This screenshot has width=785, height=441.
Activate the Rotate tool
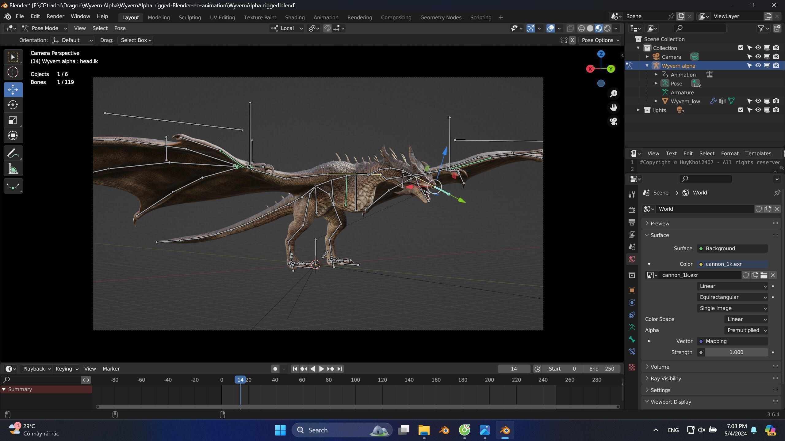(13, 105)
